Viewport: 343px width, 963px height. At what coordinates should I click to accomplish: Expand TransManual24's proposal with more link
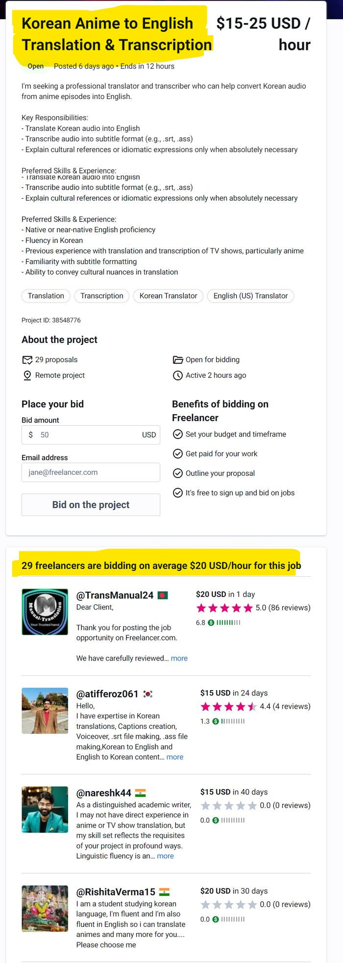tap(179, 658)
